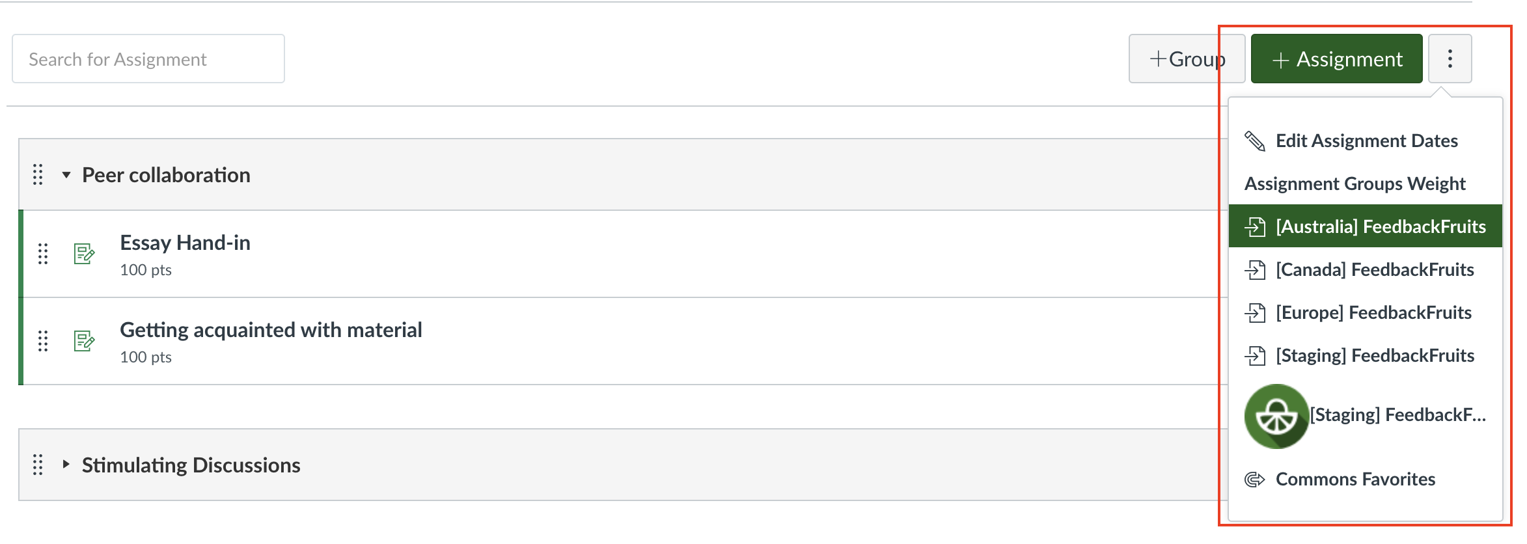Add a new assignment with +Assignment button
Image resolution: width=1527 pixels, height=544 pixels.
1336,59
